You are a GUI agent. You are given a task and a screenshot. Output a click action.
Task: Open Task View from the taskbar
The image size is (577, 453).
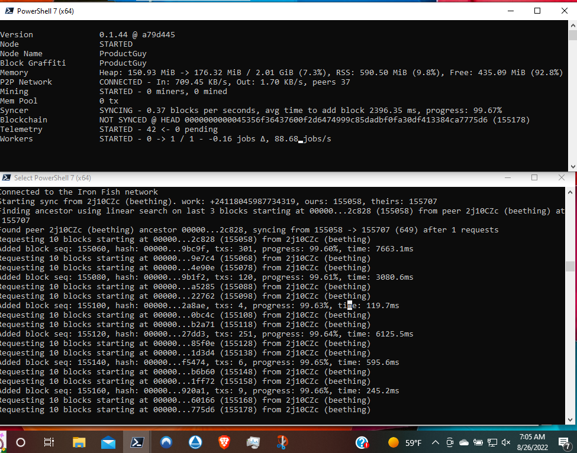click(49, 442)
